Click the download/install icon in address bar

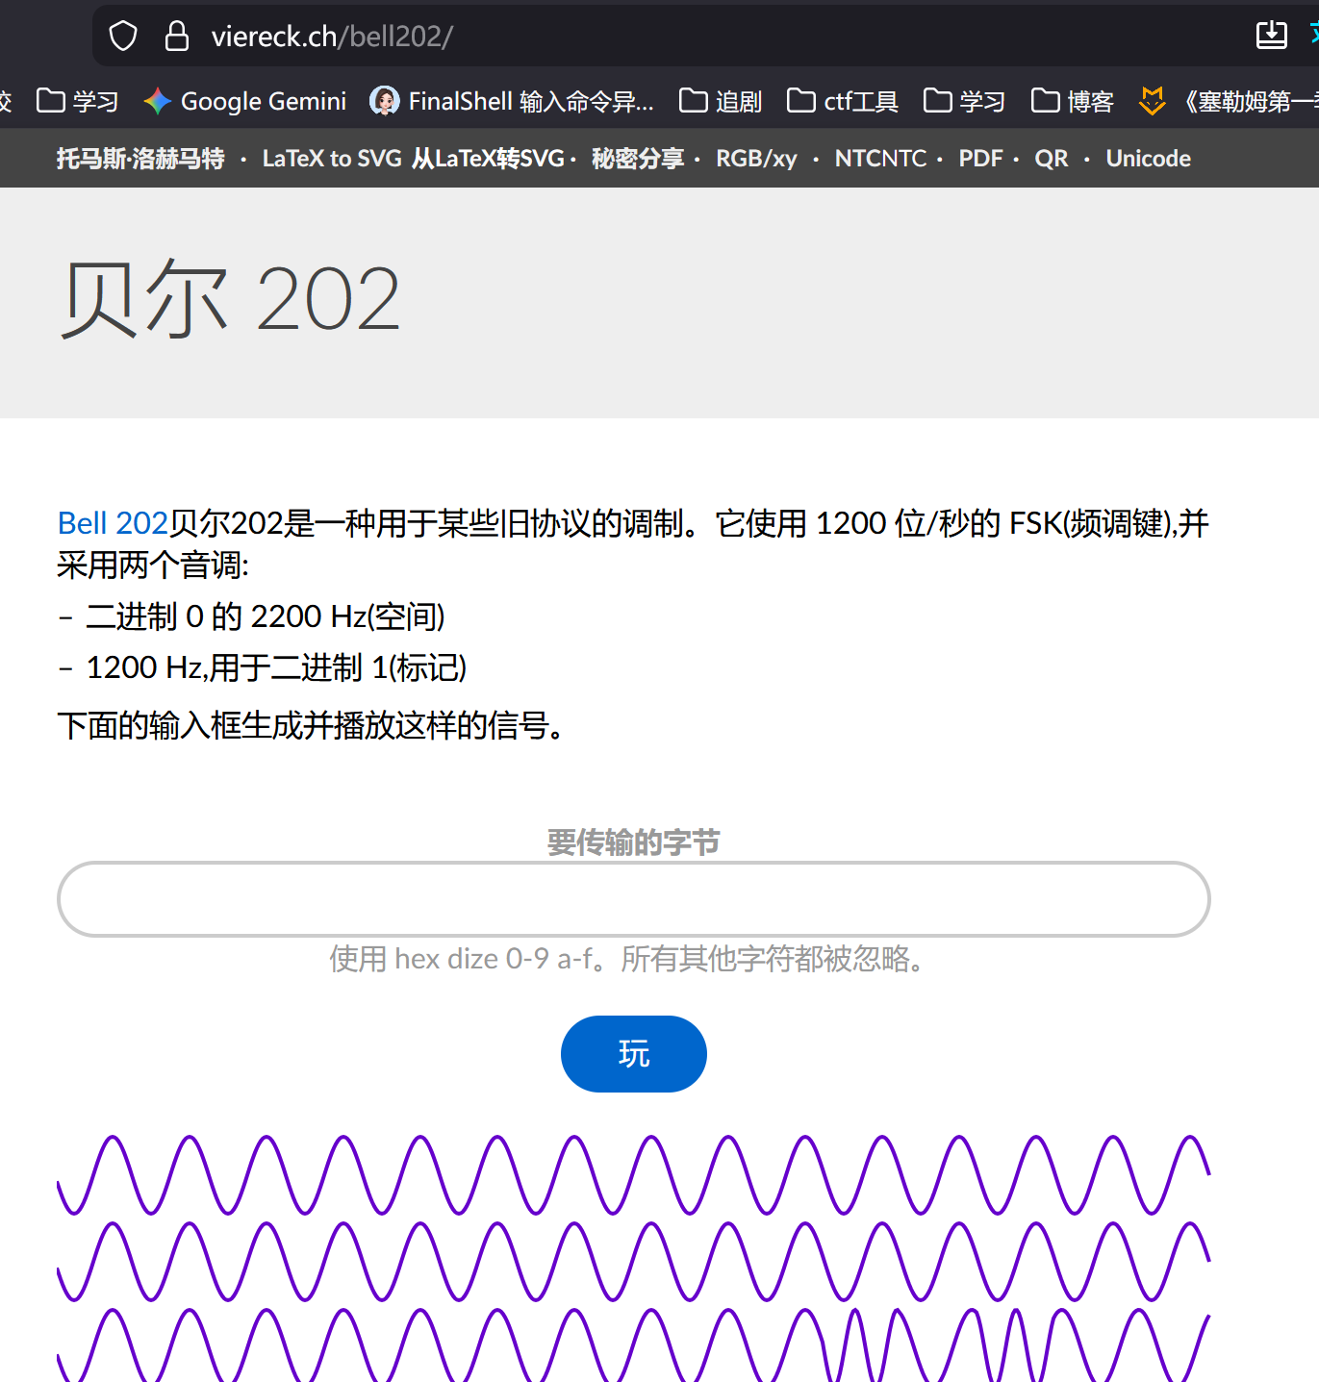coord(1271,36)
